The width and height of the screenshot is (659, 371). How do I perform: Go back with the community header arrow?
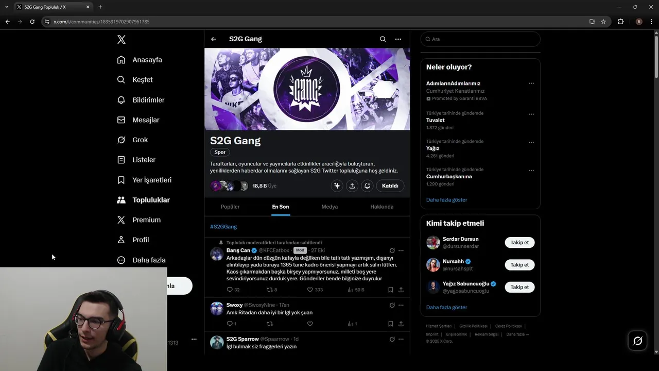click(x=214, y=39)
